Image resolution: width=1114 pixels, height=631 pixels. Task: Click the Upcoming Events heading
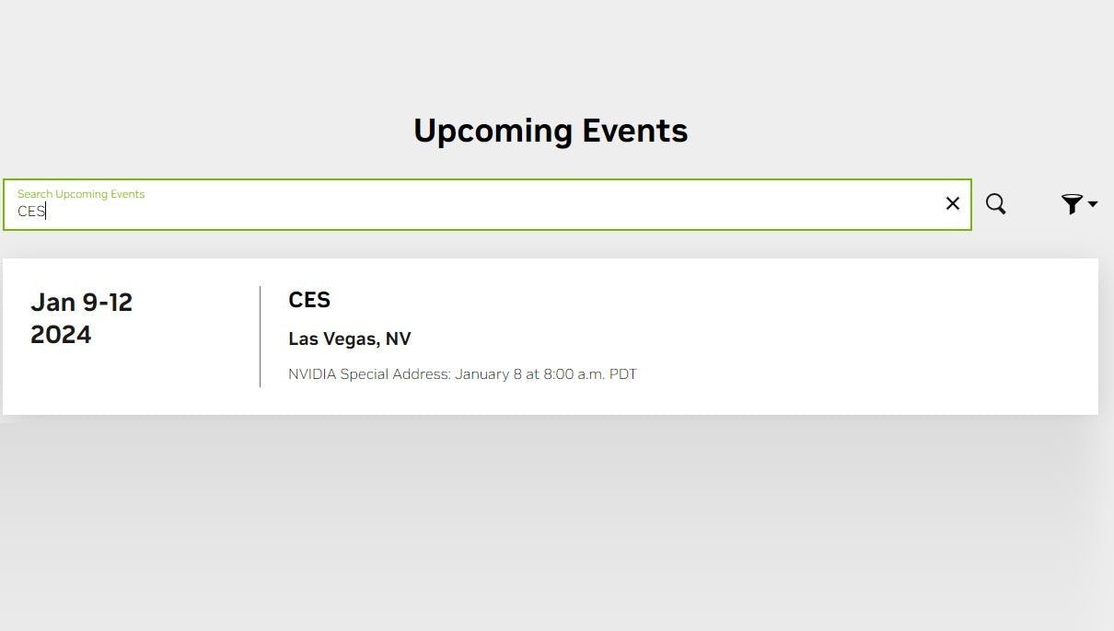(551, 131)
